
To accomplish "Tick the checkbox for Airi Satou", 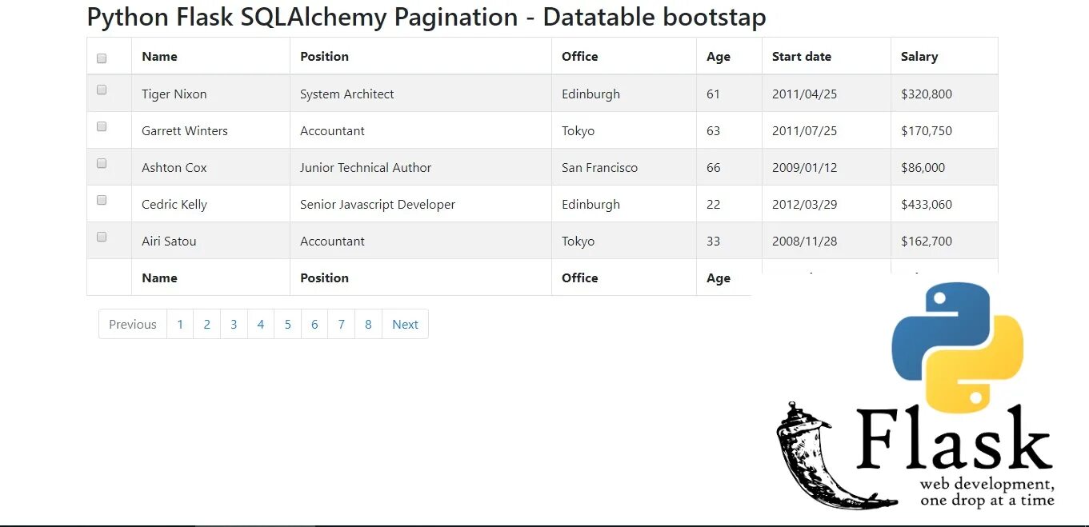I will coord(102,238).
